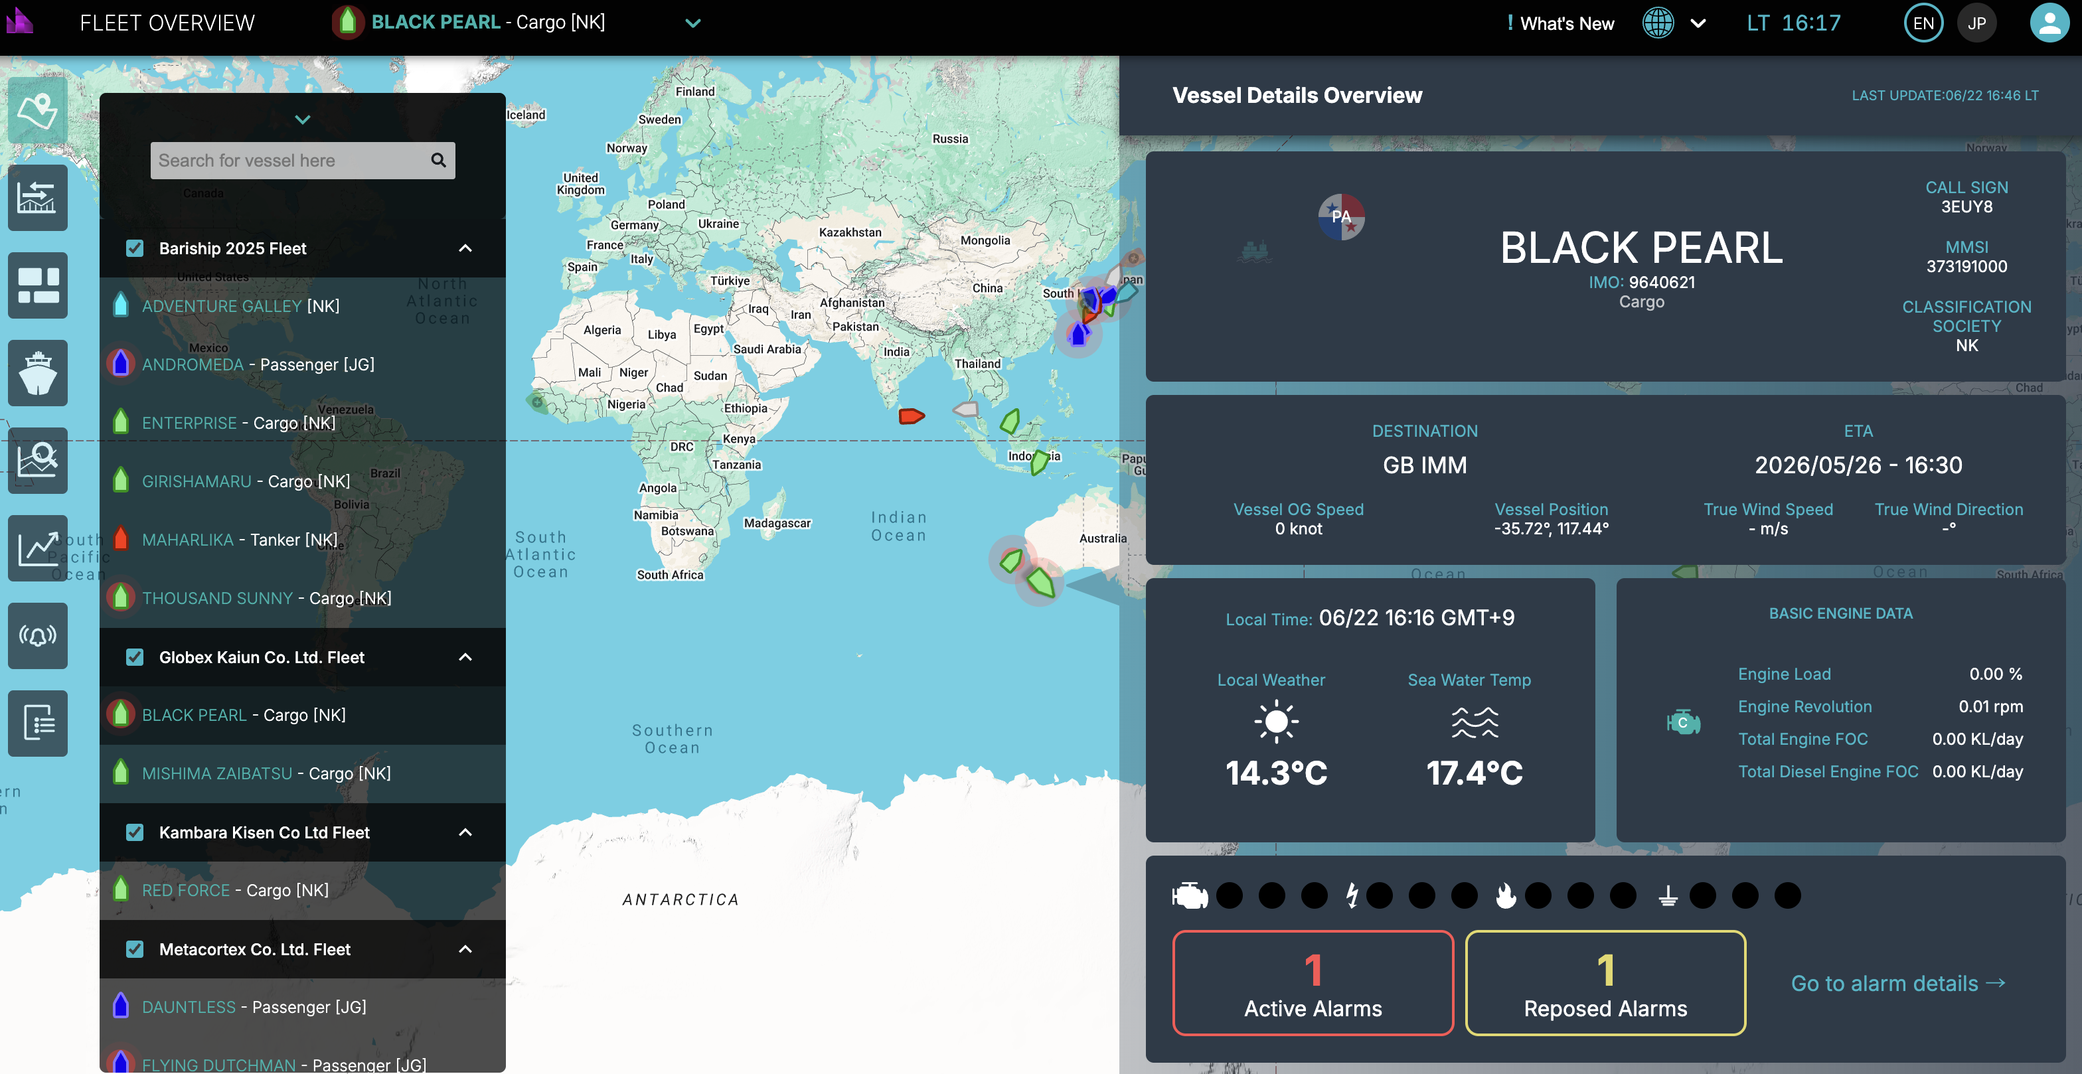The width and height of the screenshot is (2082, 1074).
Task: Collapse the Metacortex Co. Ltd. Fleet group
Action: coord(465,950)
